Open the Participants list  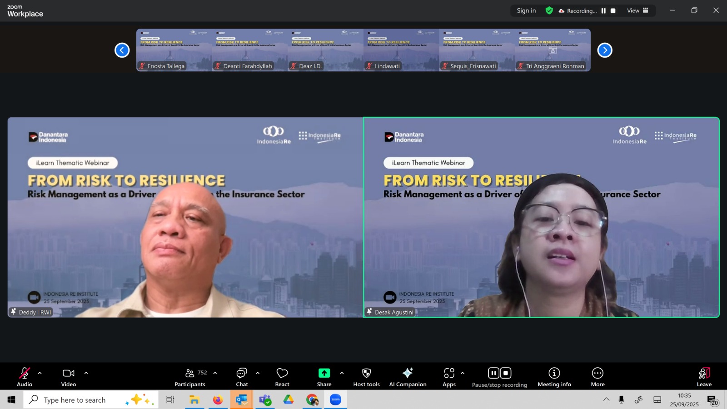(x=190, y=377)
